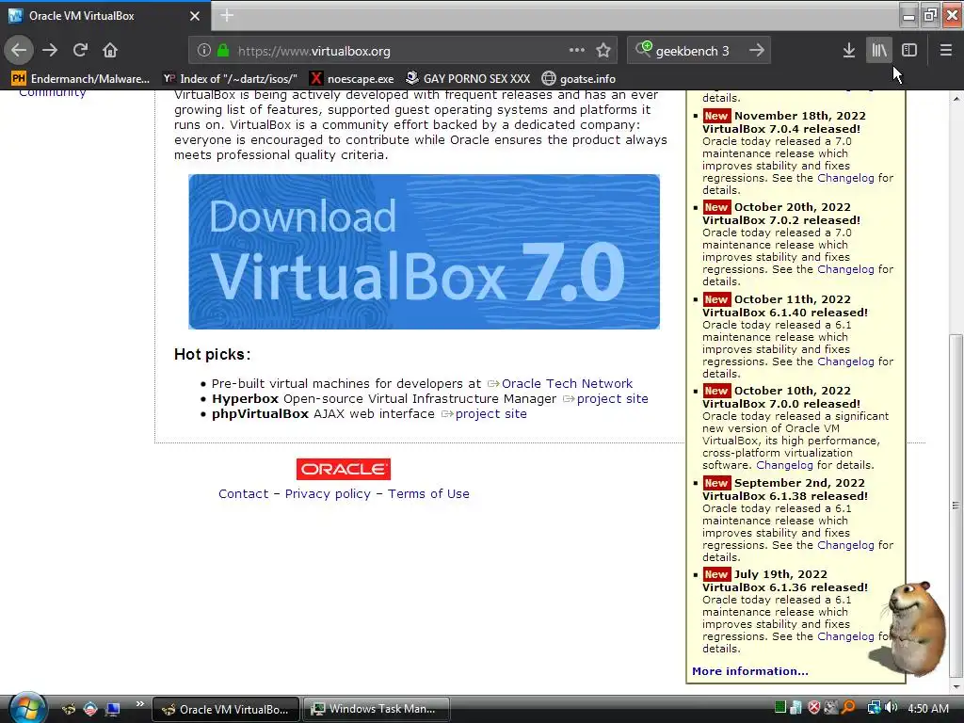964x723 pixels.
Task: Open the More information... link
Action: point(750,671)
